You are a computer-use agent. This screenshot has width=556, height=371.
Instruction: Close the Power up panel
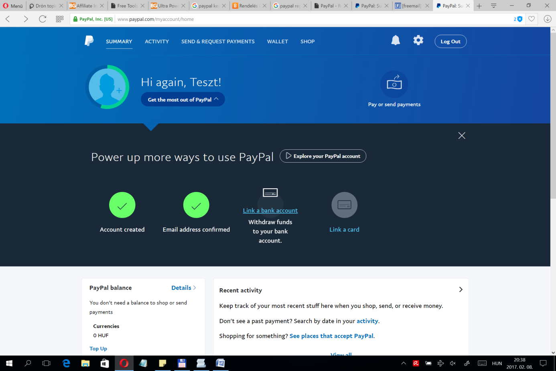click(x=462, y=136)
